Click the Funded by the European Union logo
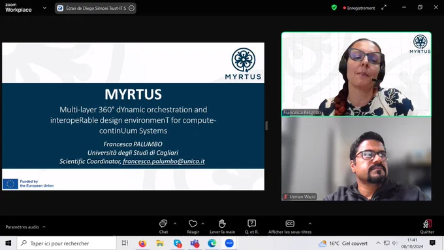The image size is (444, 250). pos(28,184)
